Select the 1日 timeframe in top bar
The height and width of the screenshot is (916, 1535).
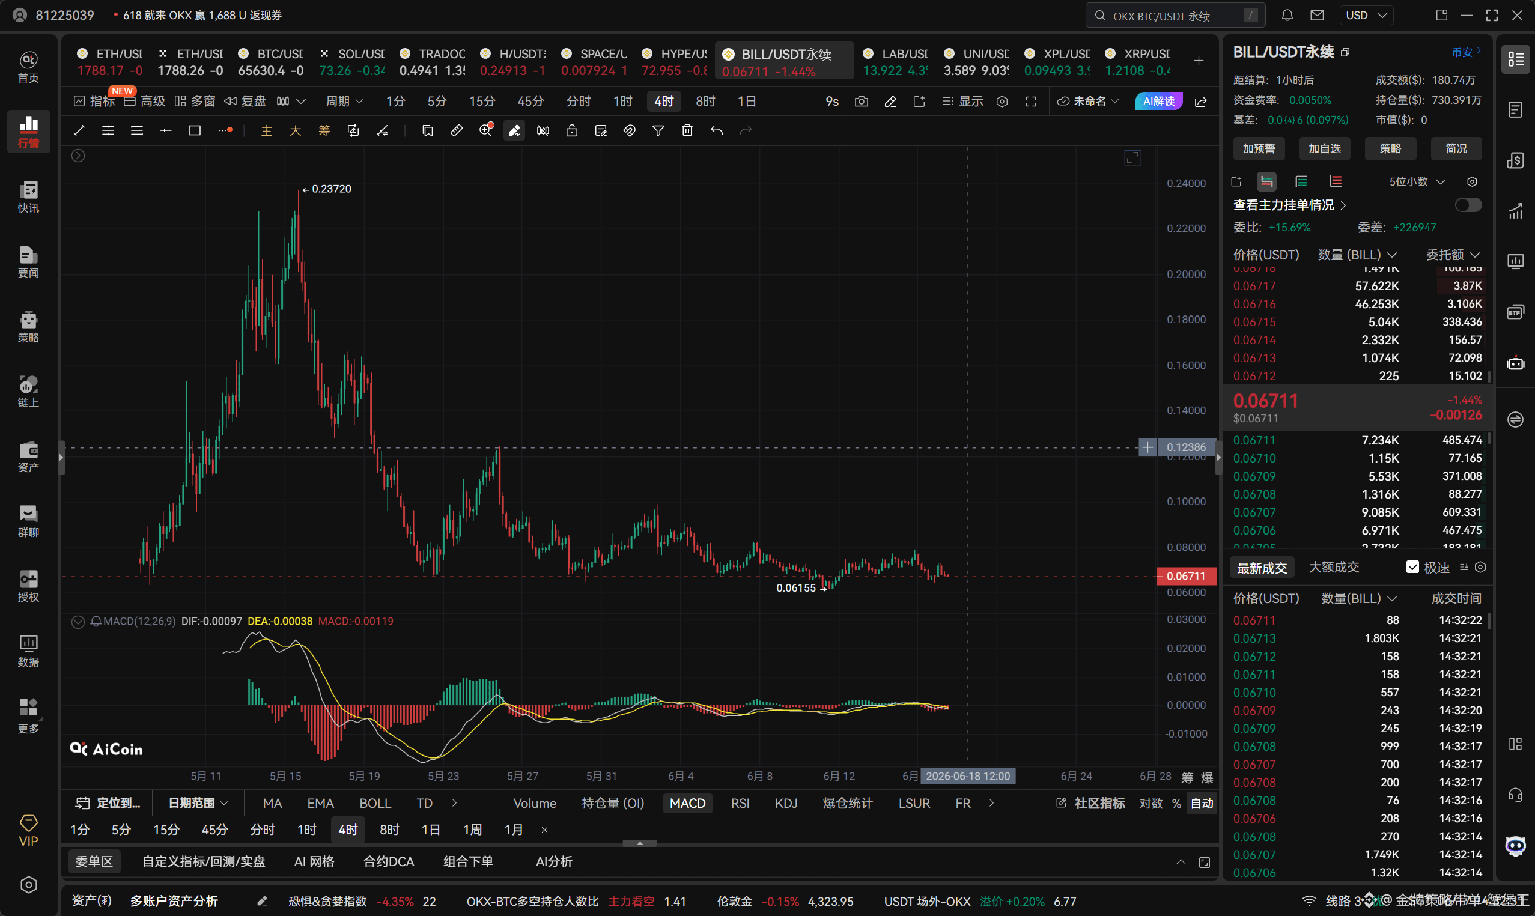[746, 102]
